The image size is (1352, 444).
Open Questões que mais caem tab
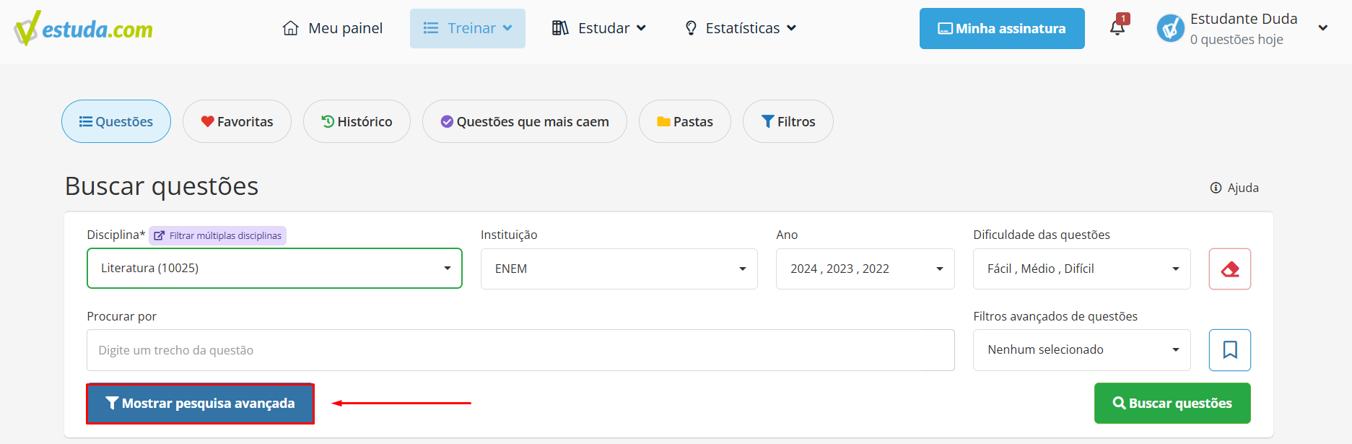click(524, 121)
